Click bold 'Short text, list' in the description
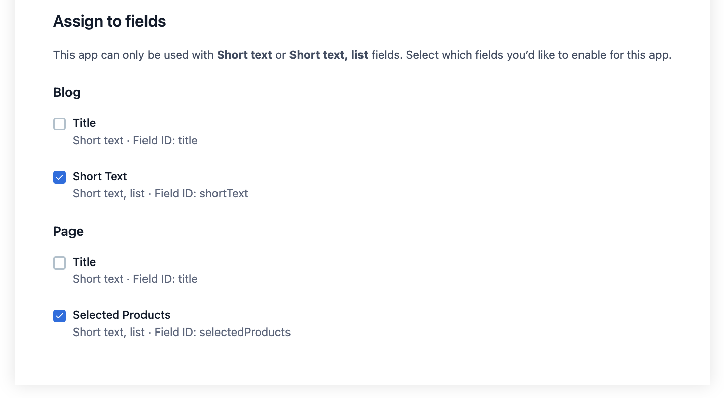The image size is (724, 398). point(329,55)
